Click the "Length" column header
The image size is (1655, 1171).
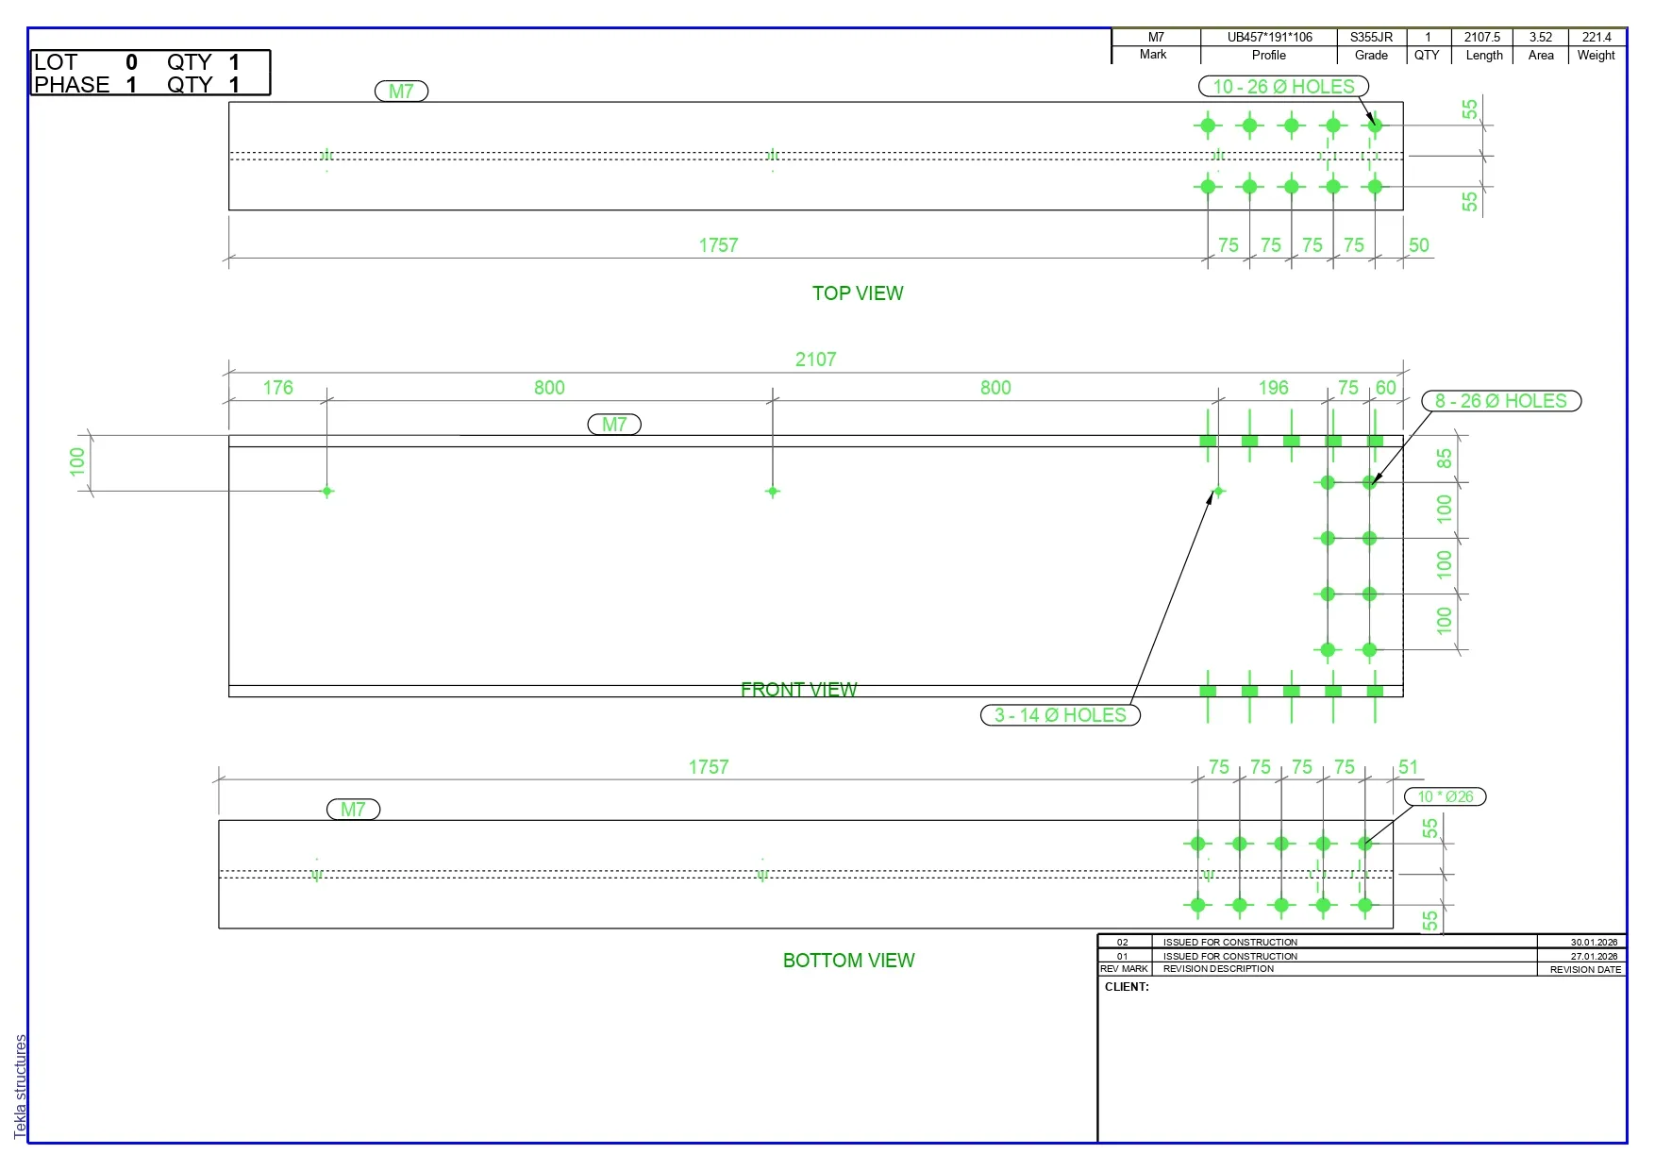pos(1484,56)
